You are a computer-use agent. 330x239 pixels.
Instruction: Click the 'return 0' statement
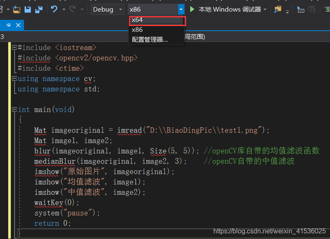[x=53, y=223]
